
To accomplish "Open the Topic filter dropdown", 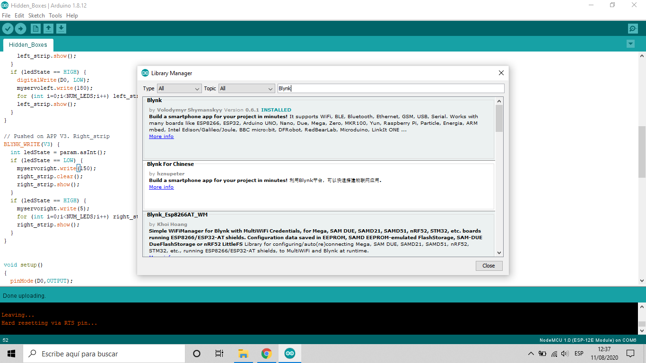I will click(246, 88).
